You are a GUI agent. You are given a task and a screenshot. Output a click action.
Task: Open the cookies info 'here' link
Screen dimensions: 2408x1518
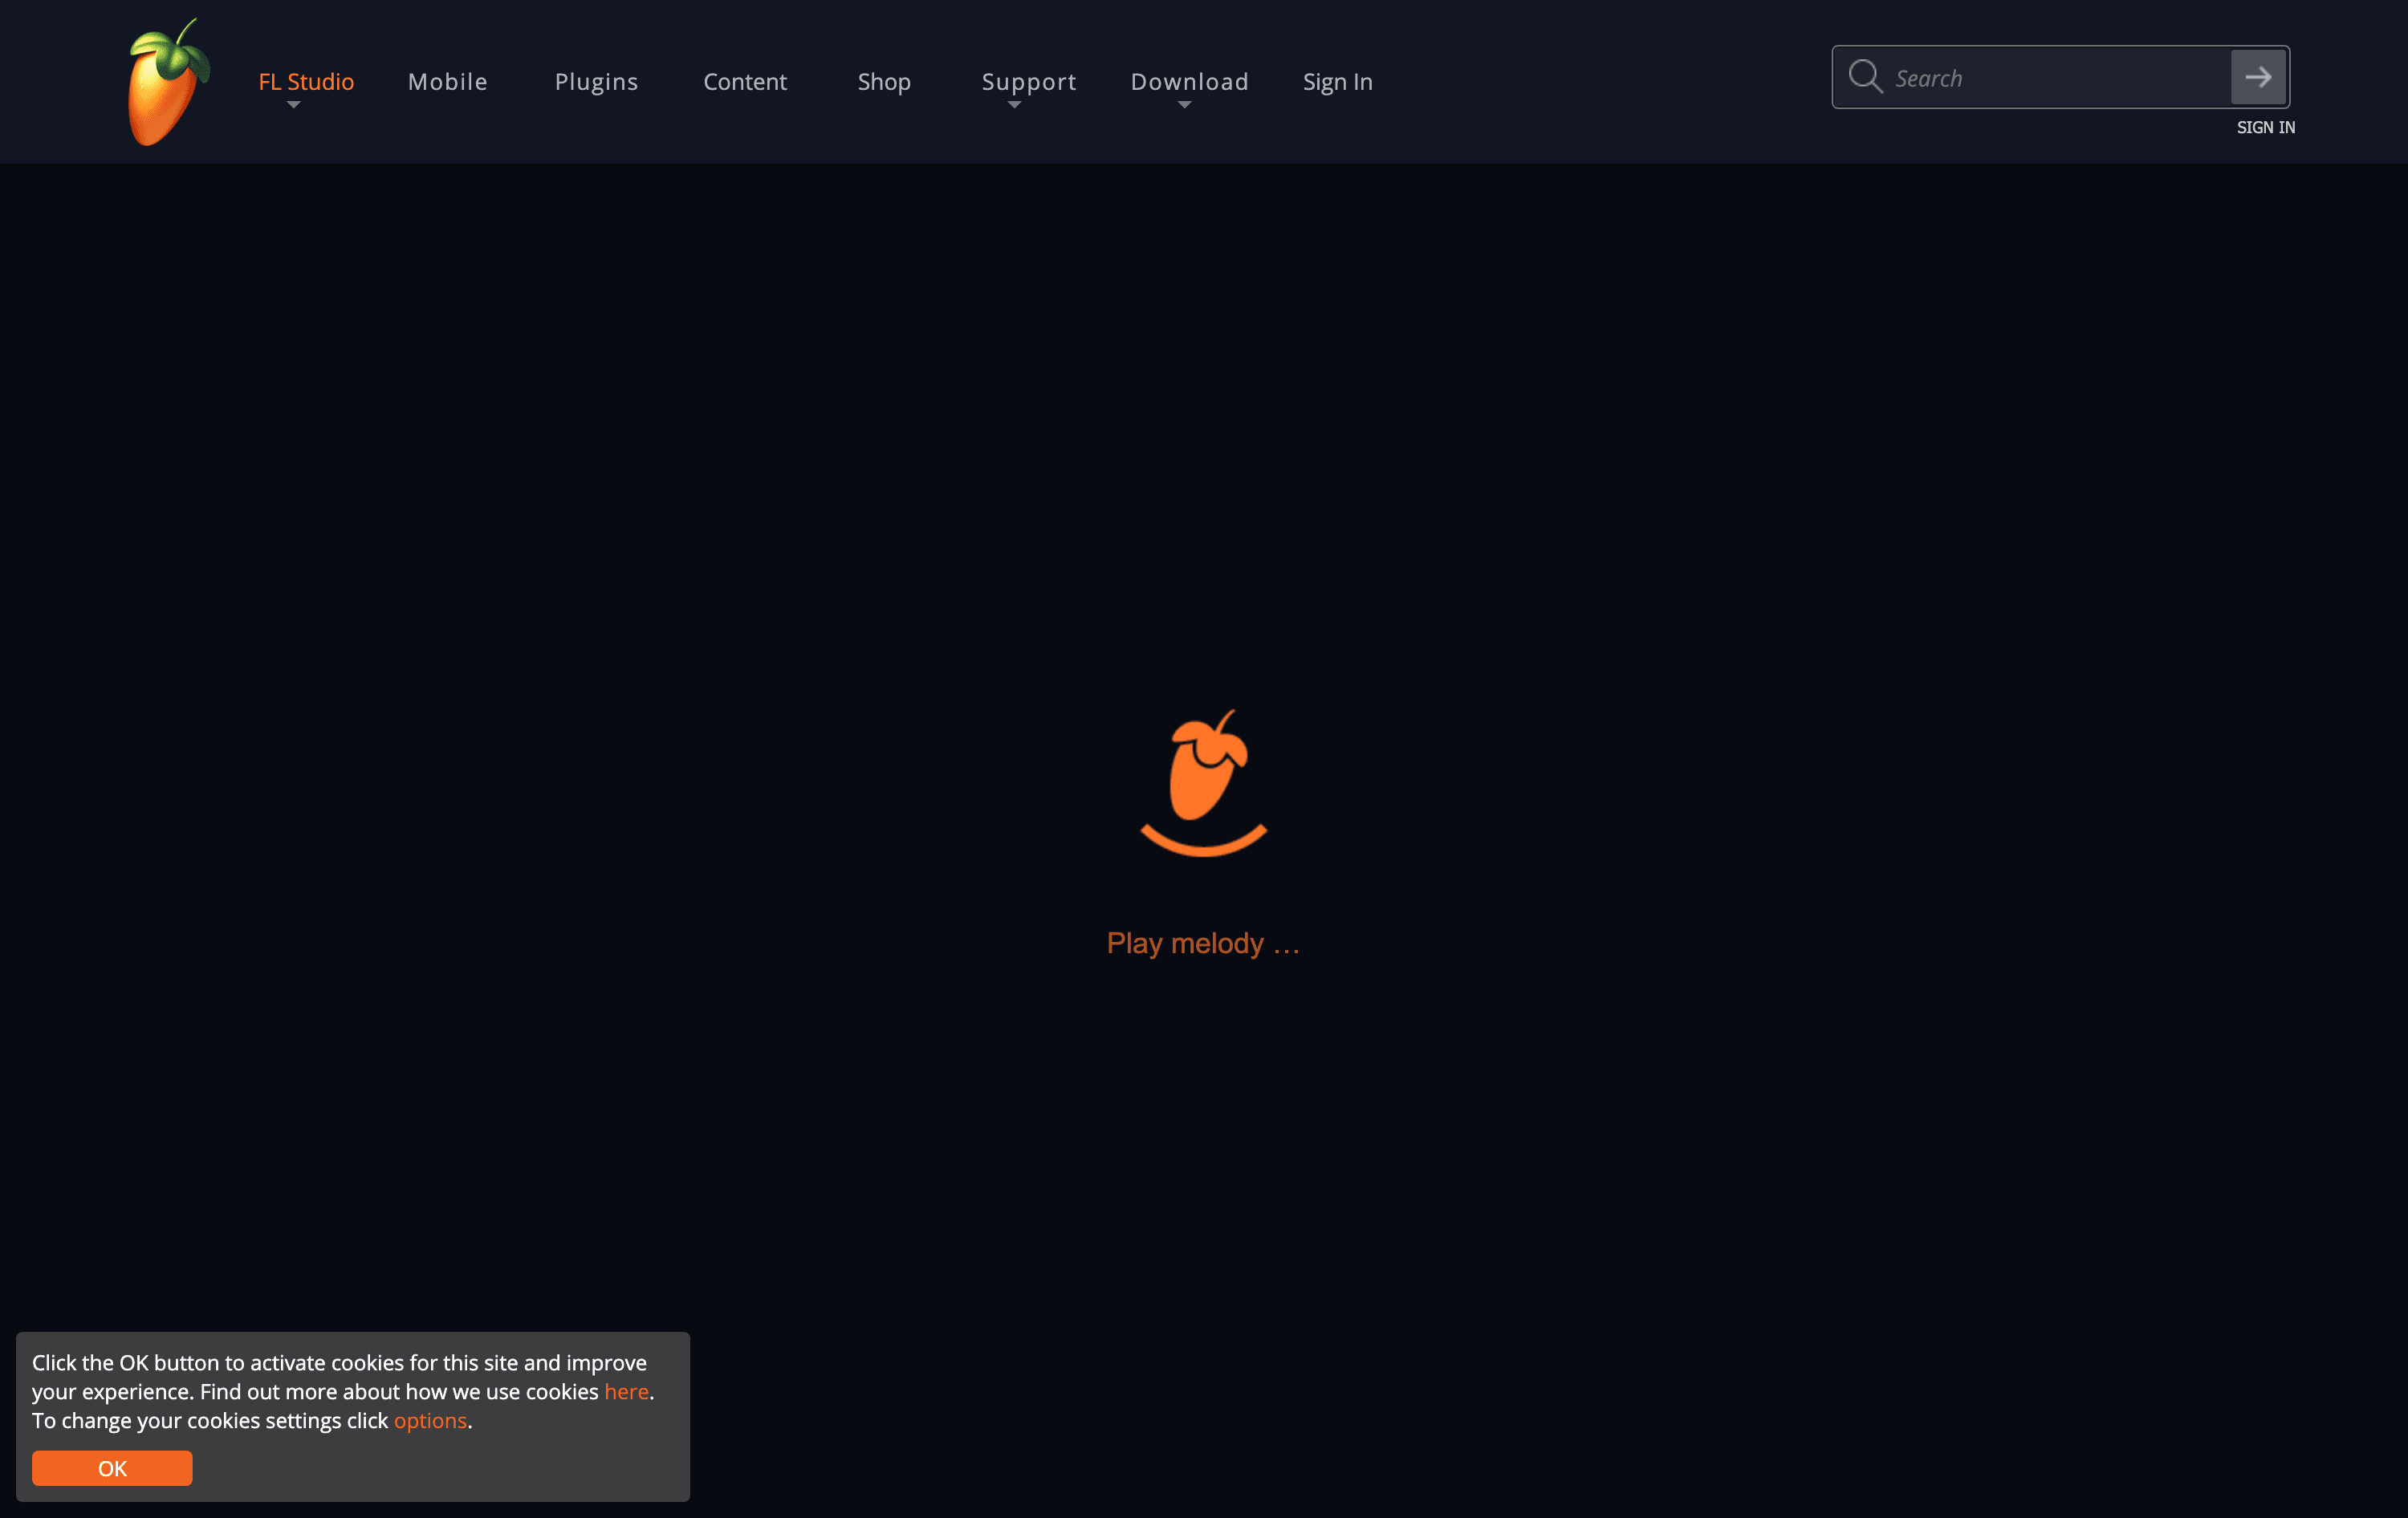pyautogui.click(x=626, y=1391)
